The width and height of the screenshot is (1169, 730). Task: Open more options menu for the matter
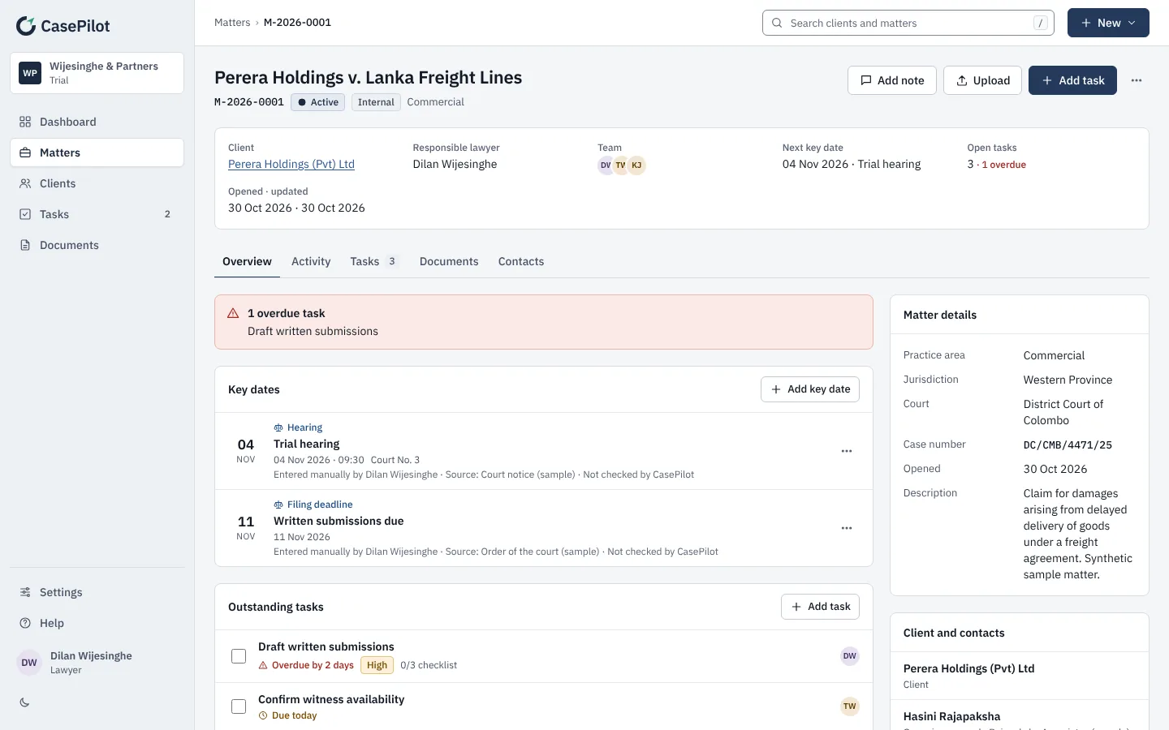[x=1137, y=80]
